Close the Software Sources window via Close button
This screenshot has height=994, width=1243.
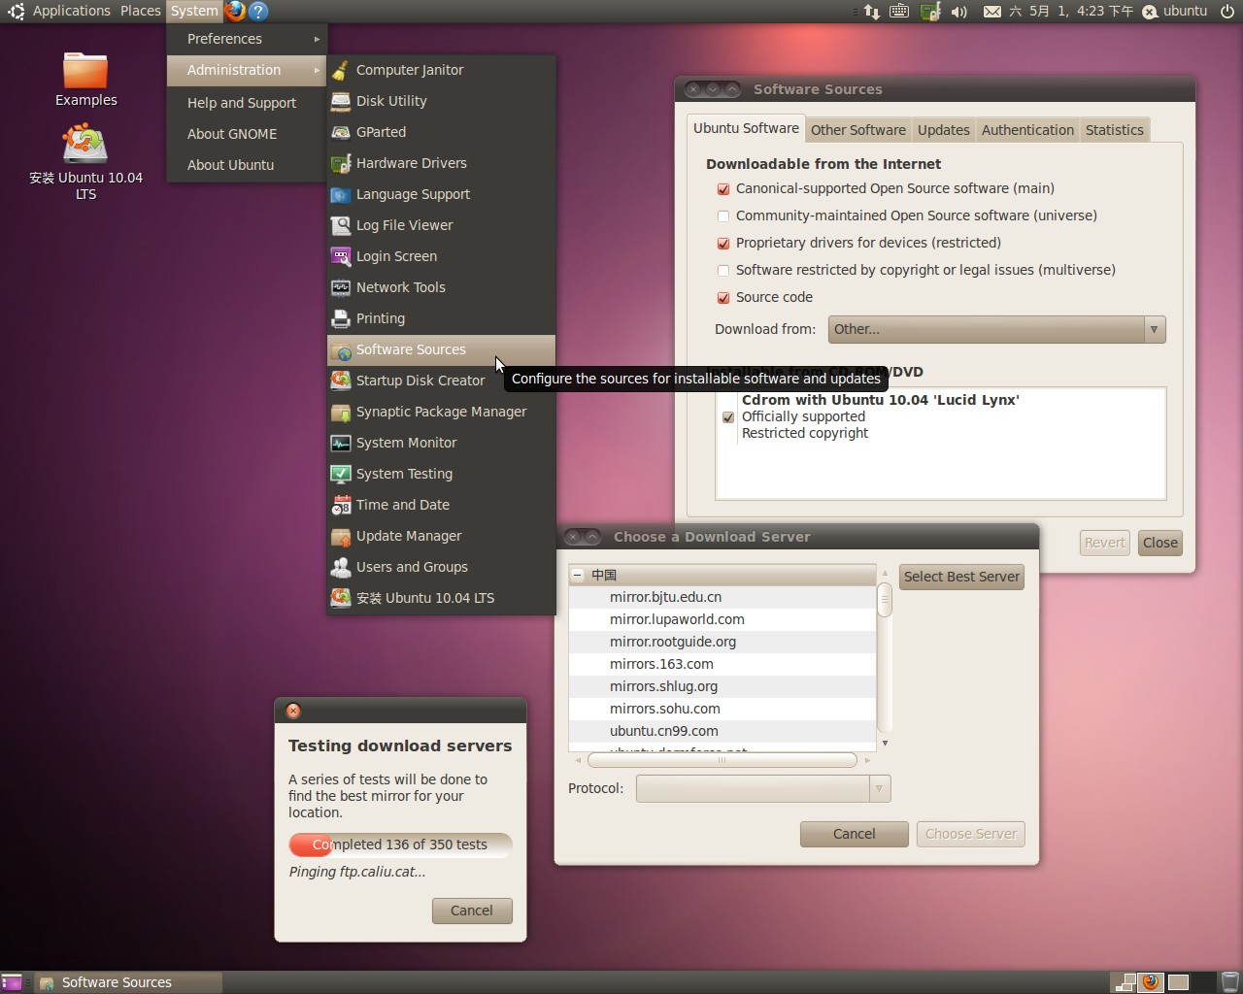(x=1160, y=543)
